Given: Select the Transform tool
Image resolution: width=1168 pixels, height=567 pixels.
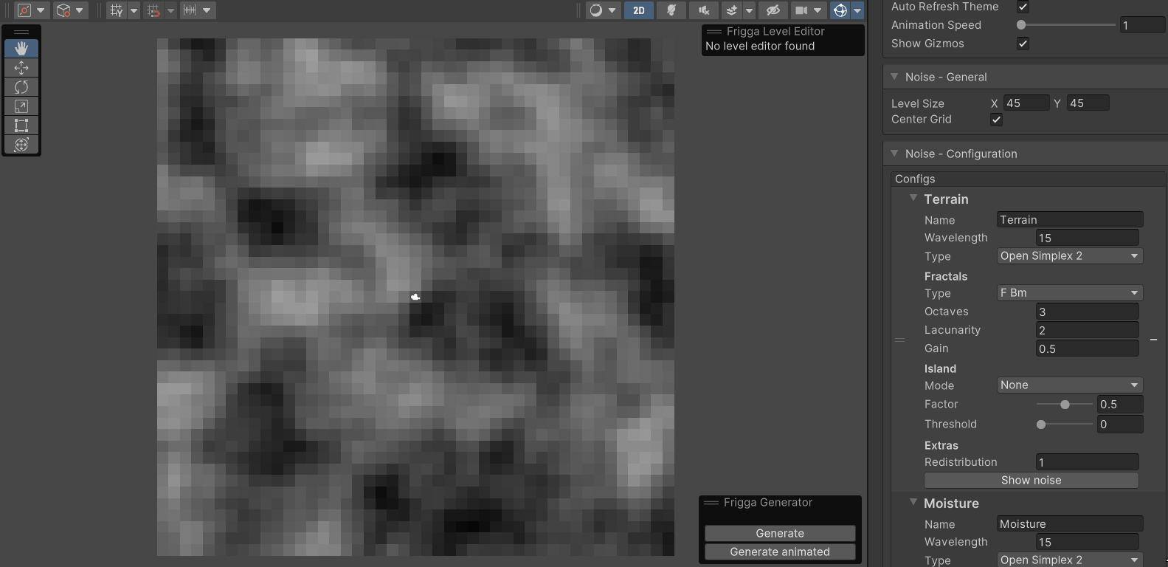Looking at the screenshot, I should [21, 145].
